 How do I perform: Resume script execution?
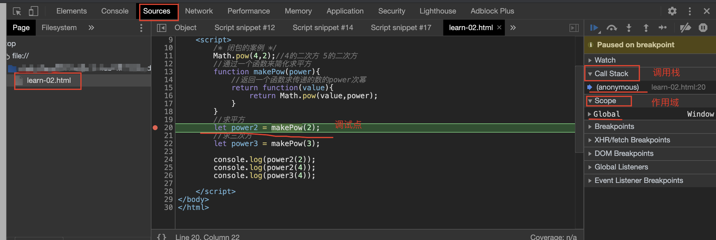[x=595, y=28]
